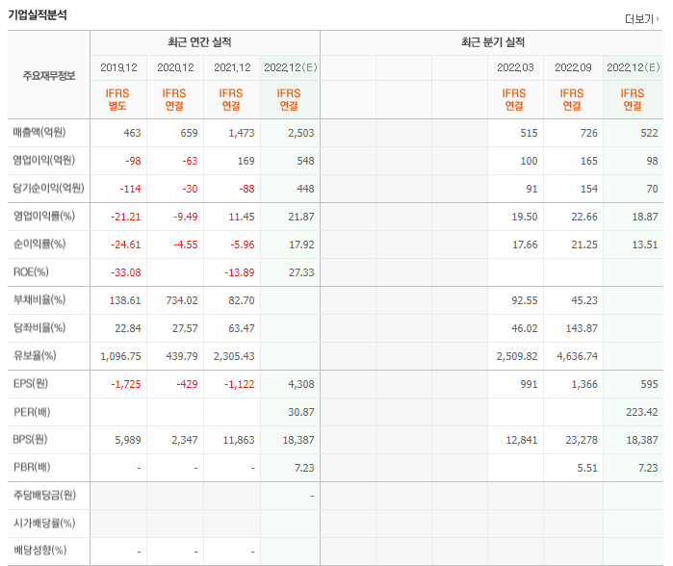Select the 최근 분기 실적 header

point(493,42)
